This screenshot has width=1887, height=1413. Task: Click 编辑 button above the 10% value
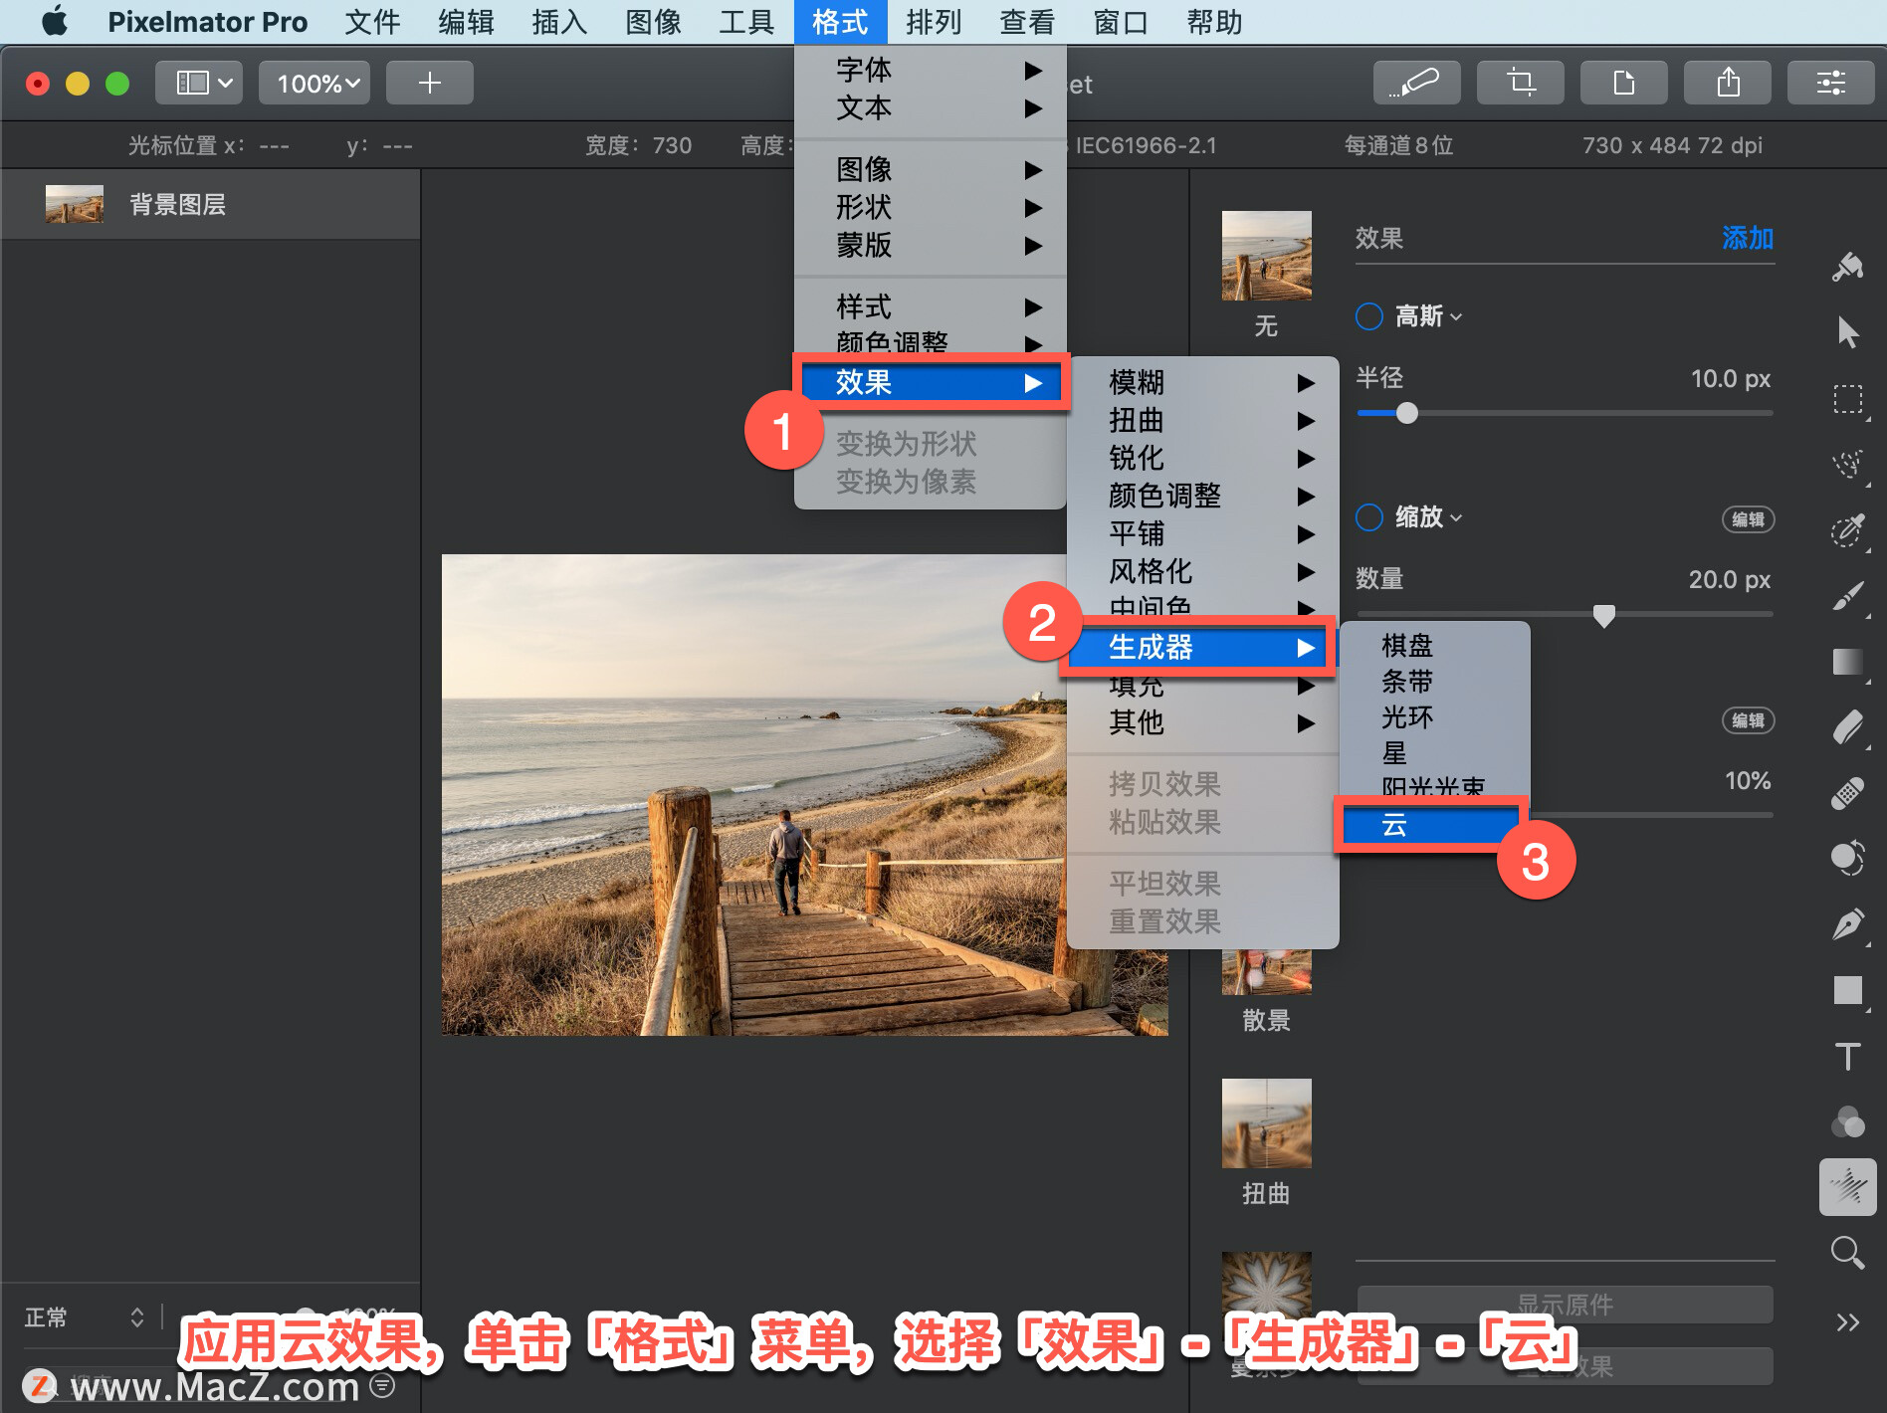coord(1748,720)
